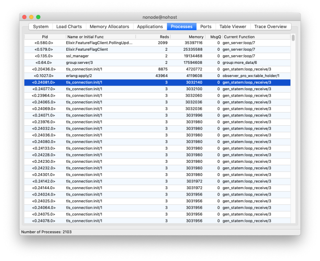Image resolution: width=320 pixels, height=261 pixels.
Task: Click the green zoom window button
Action: 38,17
